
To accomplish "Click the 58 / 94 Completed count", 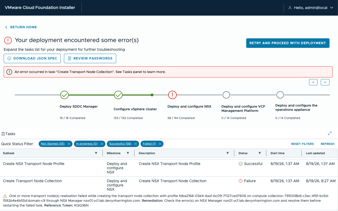I will click(181, 118).
